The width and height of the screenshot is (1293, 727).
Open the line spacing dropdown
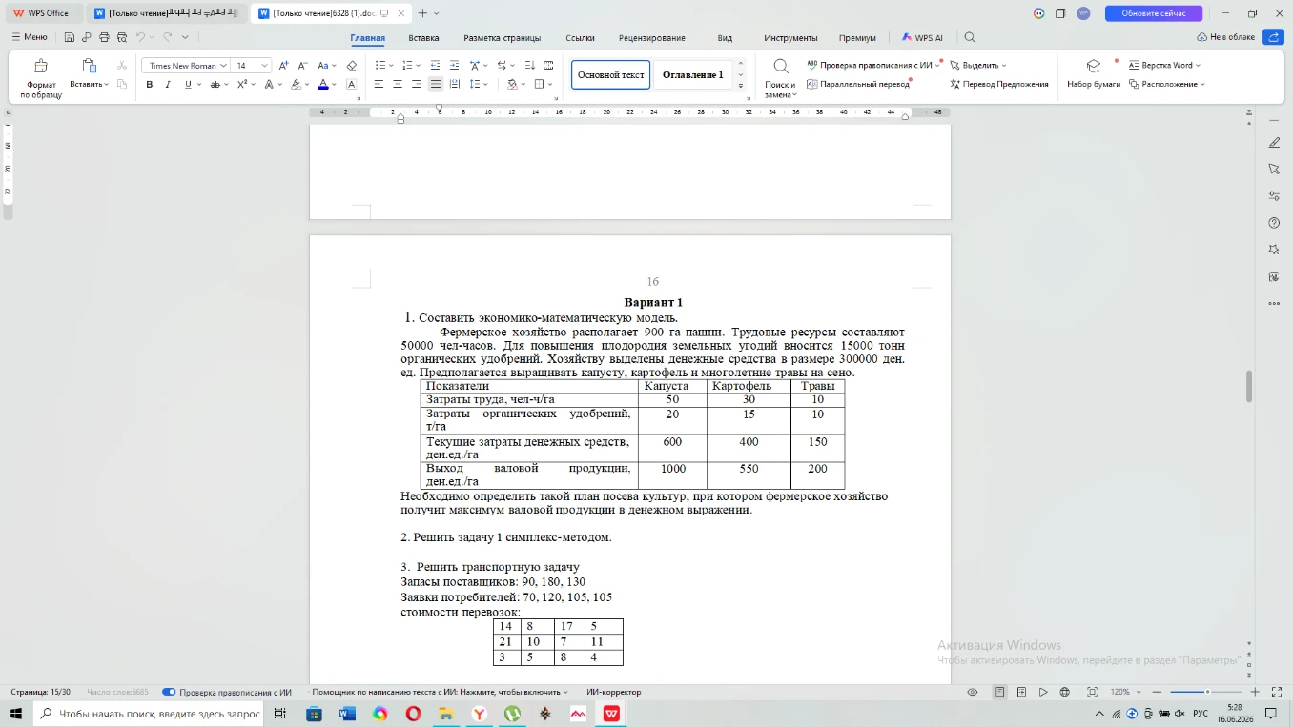tap(478, 85)
